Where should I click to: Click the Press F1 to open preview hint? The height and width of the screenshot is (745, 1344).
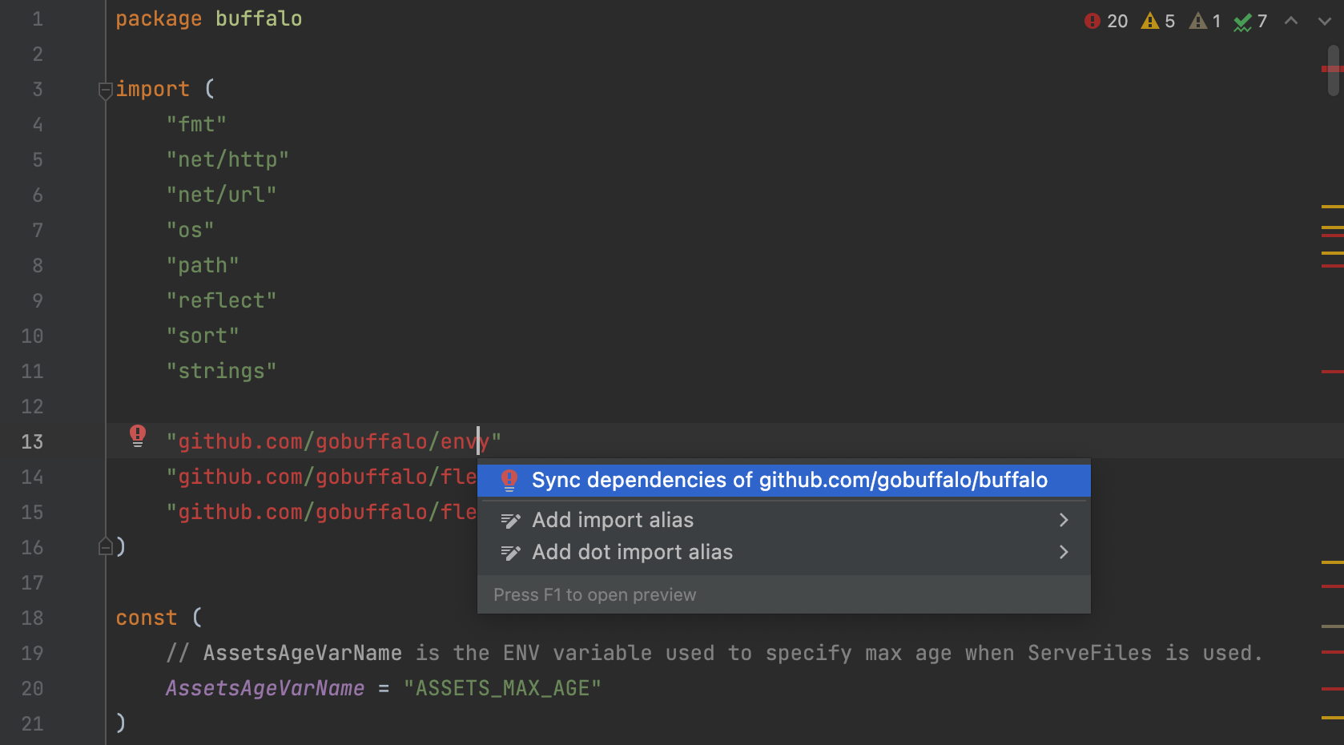pos(594,595)
